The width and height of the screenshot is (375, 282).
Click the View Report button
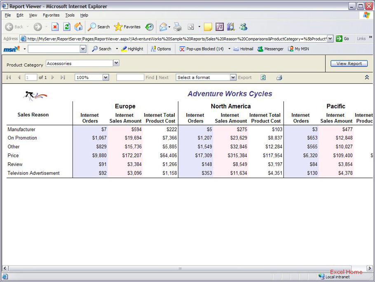click(x=349, y=64)
